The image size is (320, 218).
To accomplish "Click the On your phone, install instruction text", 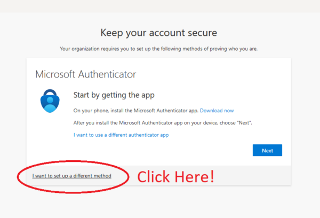I will [x=136, y=111].
